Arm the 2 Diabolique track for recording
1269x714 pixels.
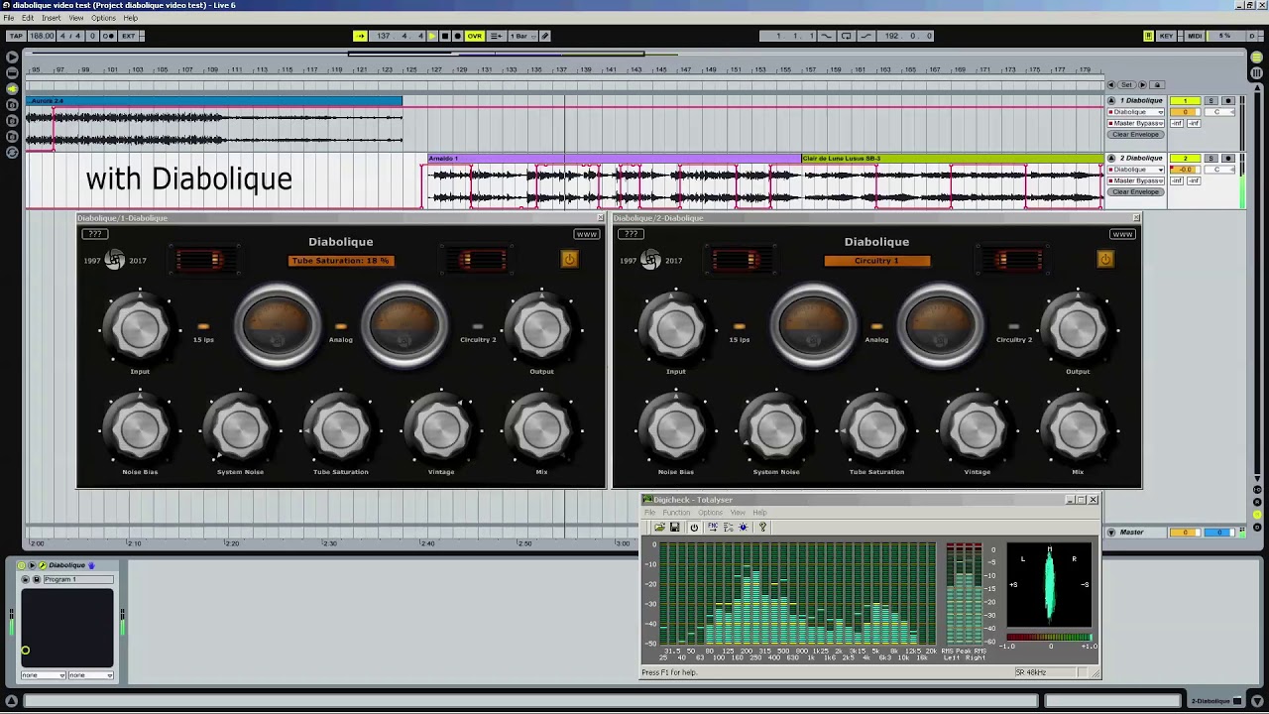pyautogui.click(x=1228, y=159)
